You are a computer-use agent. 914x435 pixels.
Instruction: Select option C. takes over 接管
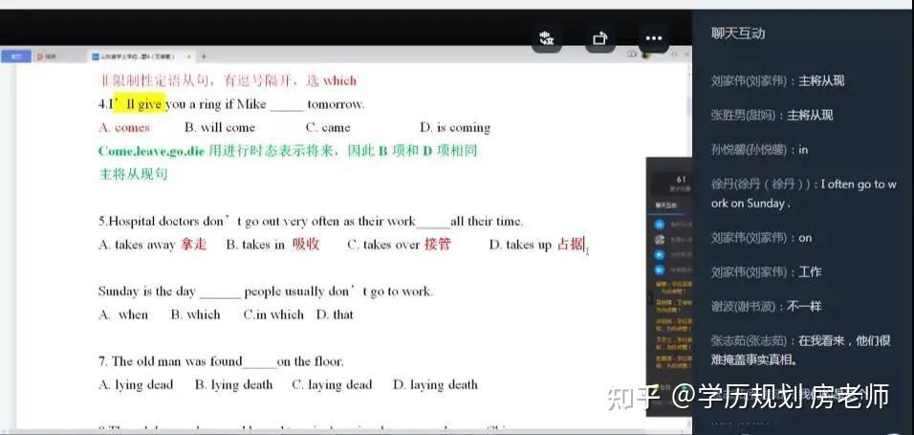(x=400, y=245)
